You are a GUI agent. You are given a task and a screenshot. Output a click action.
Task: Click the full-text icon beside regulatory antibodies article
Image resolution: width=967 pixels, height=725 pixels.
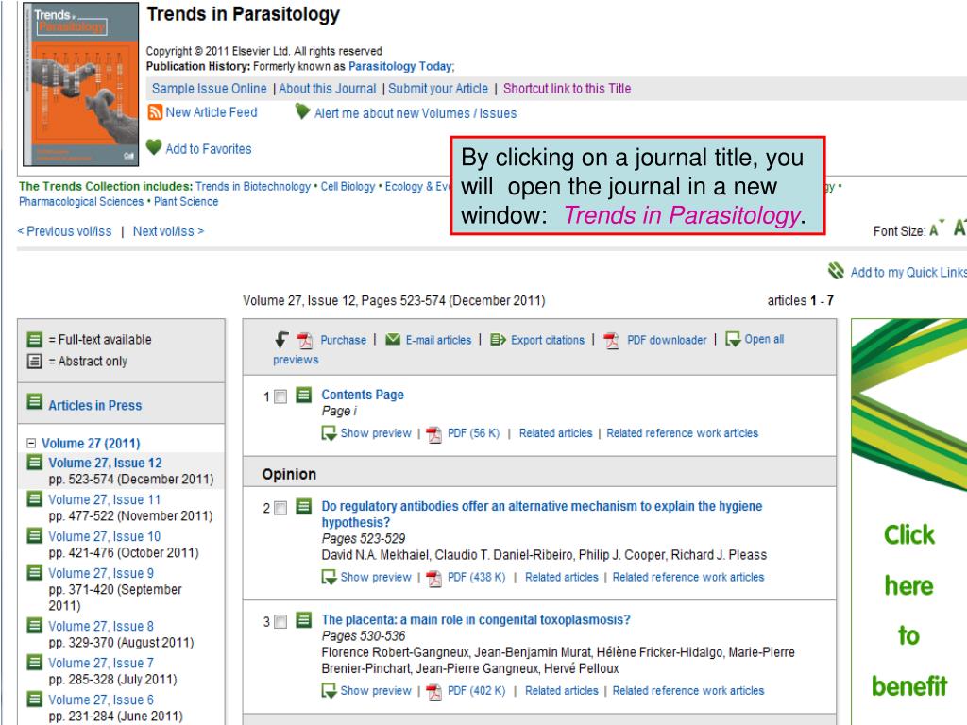click(303, 506)
